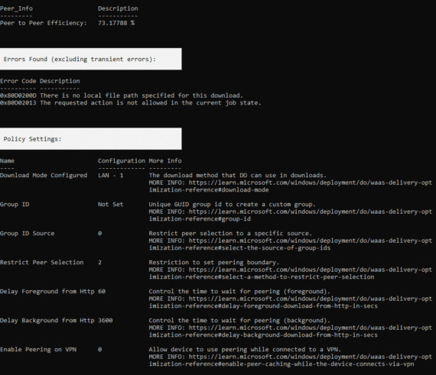Click the Download Mode Configured row name
Viewport: 436px width, 375px height.
44,176
